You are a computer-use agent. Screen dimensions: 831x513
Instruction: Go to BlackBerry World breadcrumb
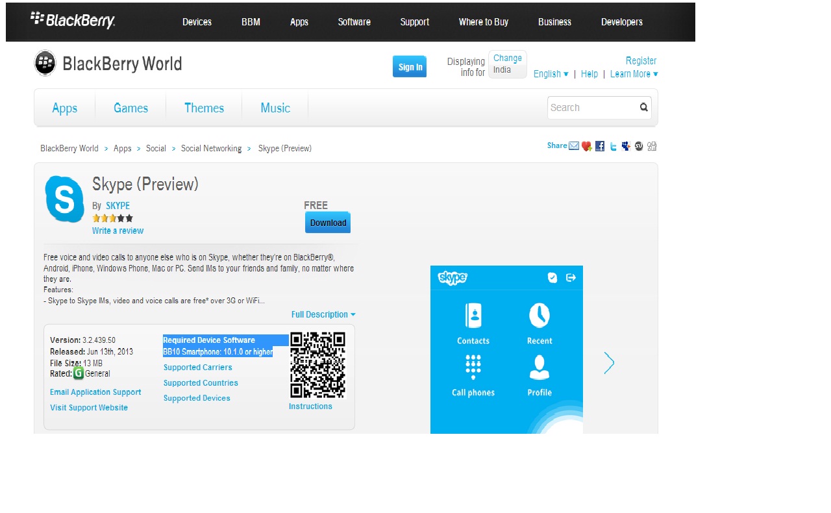point(69,149)
